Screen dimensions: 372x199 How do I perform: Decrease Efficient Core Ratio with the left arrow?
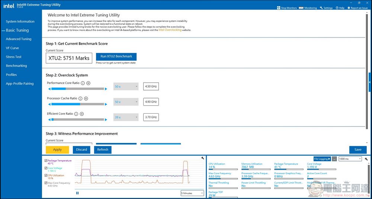click(49, 120)
